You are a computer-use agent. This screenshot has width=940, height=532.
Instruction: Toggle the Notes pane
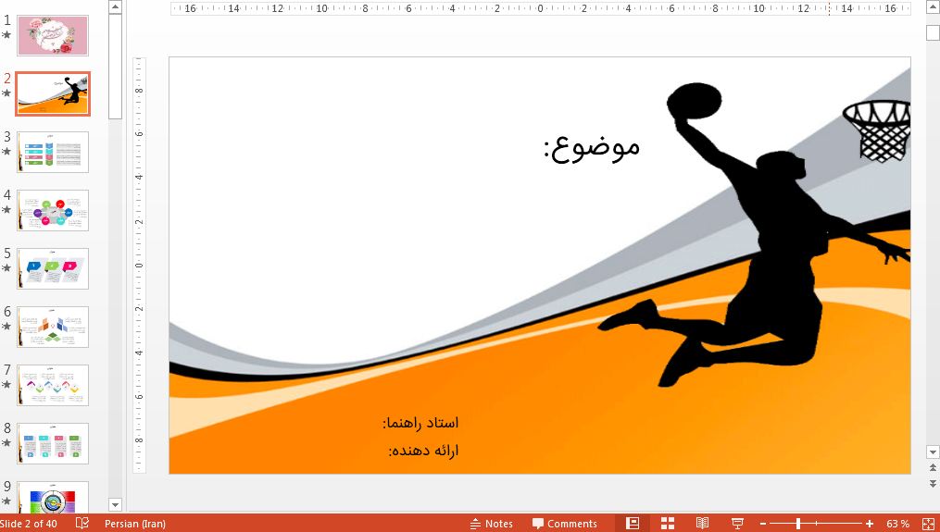pyautogui.click(x=491, y=524)
